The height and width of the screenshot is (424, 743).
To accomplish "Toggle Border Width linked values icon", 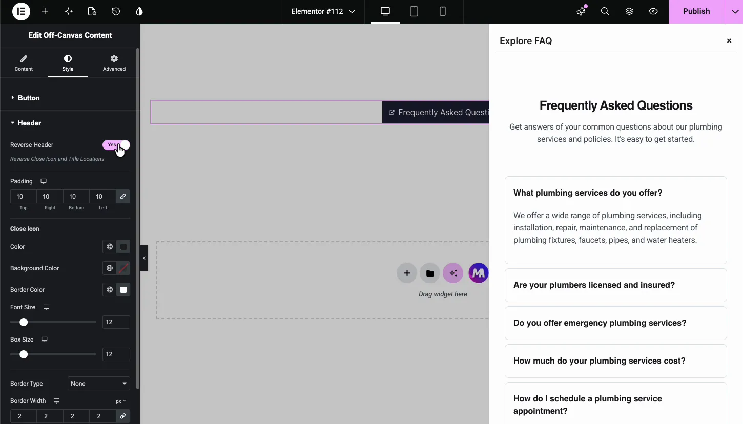I will pos(123,416).
